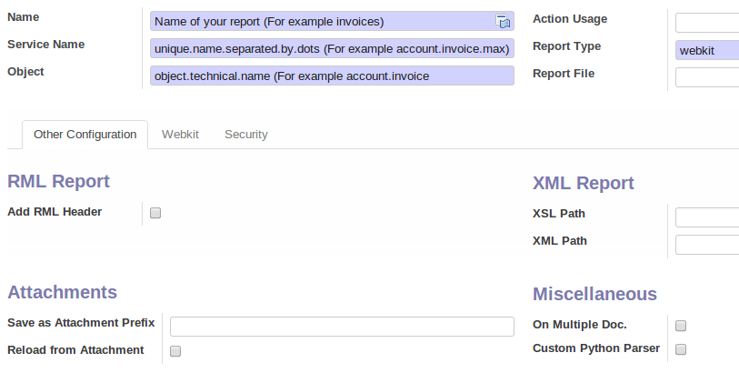Click the Report File input field
Viewport: 739px width, 373px height.
707,77
